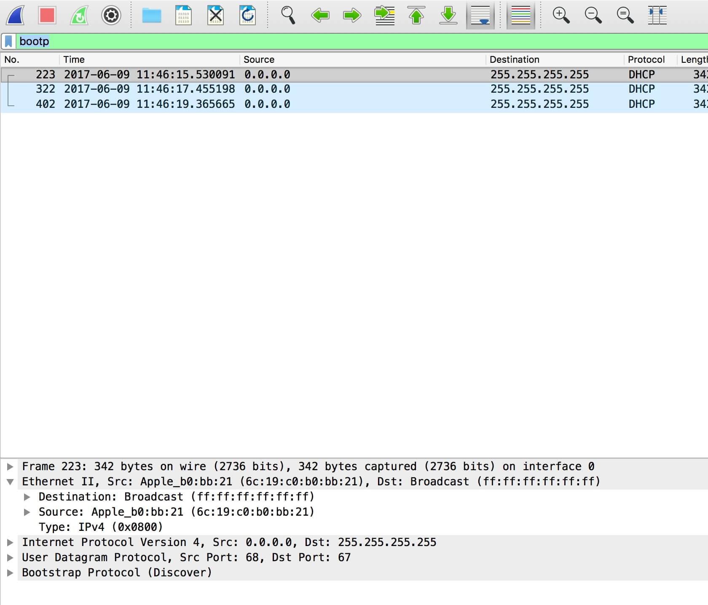Jump to the last packet arrow
The height and width of the screenshot is (605, 708).
click(448, 15)
